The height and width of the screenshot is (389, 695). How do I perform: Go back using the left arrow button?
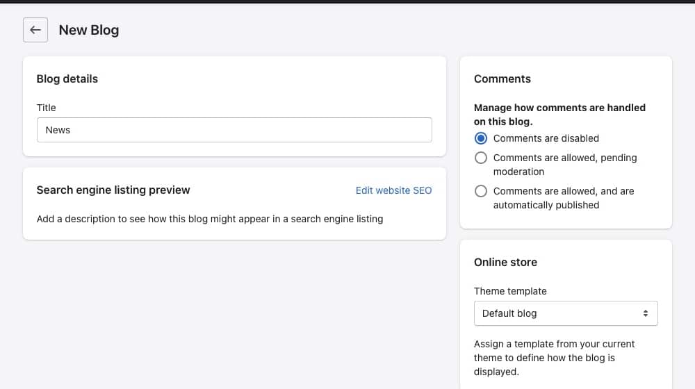(35, 30)
